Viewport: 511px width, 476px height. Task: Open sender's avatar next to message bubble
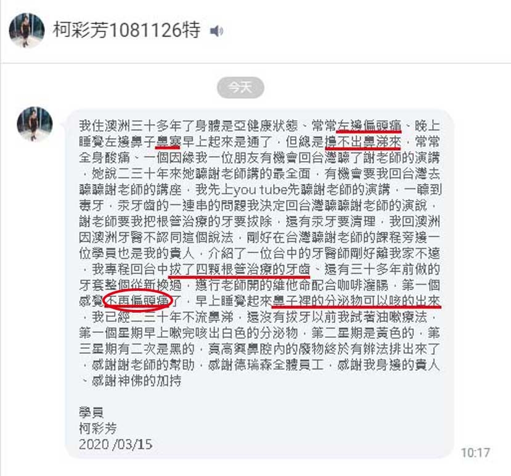coord(35,123)
